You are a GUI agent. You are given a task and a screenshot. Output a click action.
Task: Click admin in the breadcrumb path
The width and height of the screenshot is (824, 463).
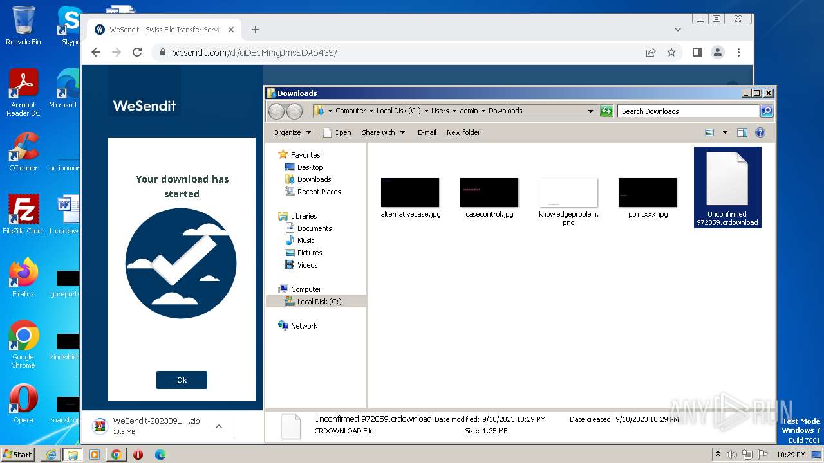[469, 111]
